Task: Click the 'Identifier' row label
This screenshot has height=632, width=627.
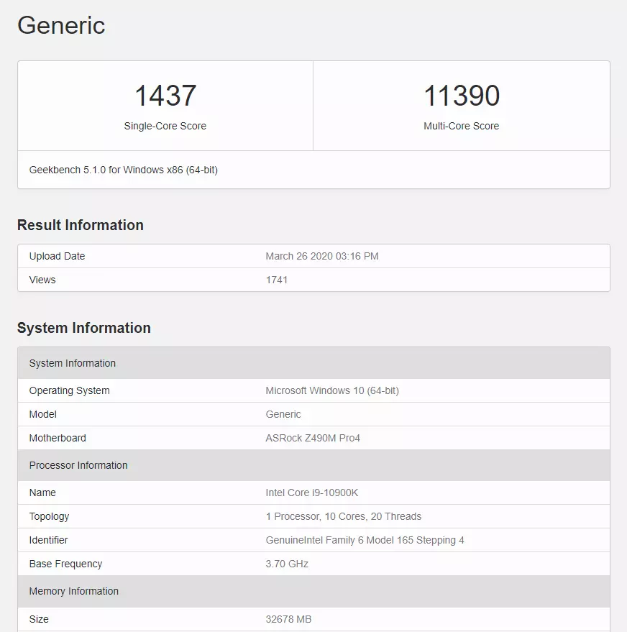Action: 48,540
